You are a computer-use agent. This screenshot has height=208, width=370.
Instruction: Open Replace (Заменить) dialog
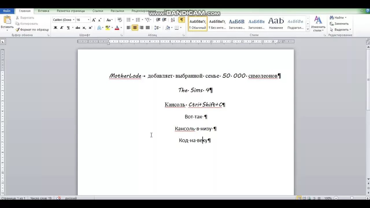click(339, 24)
